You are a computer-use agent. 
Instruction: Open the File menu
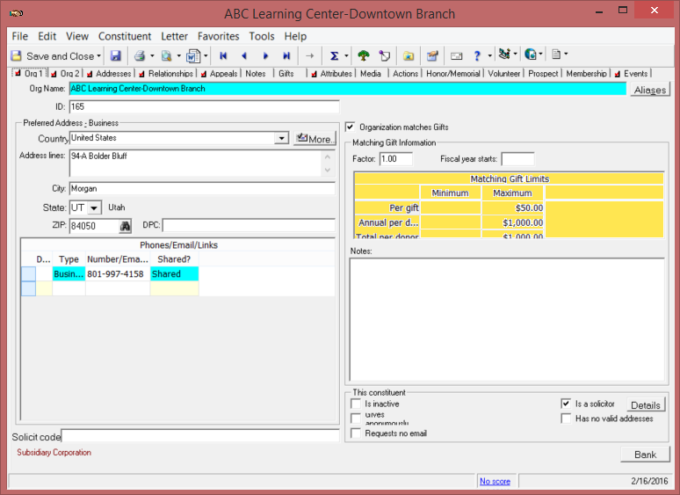tap(20, 36)
